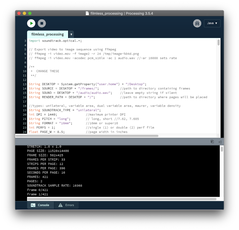Stop the running sketch
239x230 pixels.
coord(42,23)
